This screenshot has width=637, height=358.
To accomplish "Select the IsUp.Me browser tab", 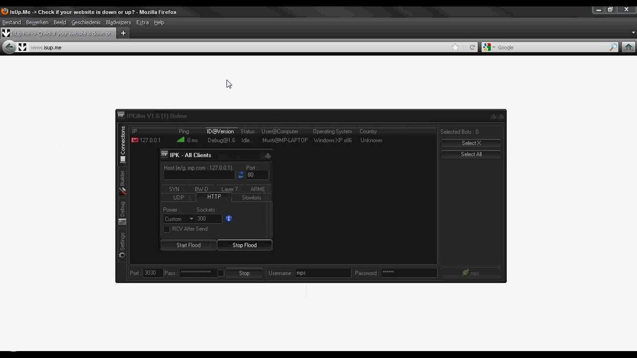I will pos(58,33).
